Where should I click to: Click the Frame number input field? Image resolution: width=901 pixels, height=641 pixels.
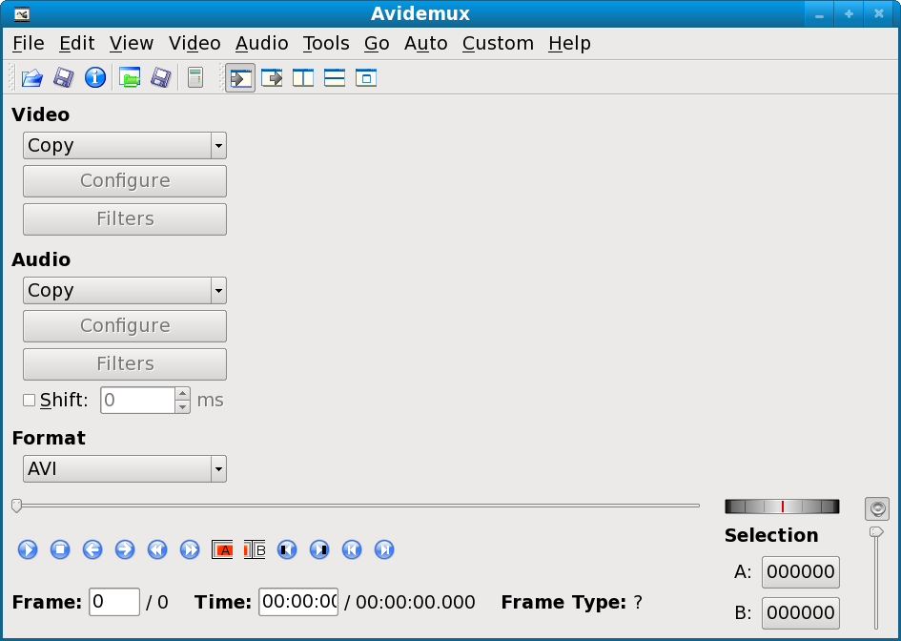[x=114, y=602]
